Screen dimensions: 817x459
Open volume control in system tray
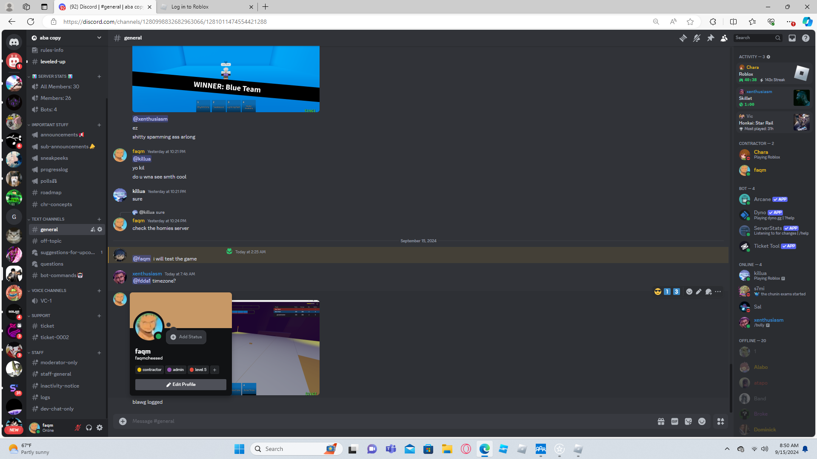[x=765, y=449]
